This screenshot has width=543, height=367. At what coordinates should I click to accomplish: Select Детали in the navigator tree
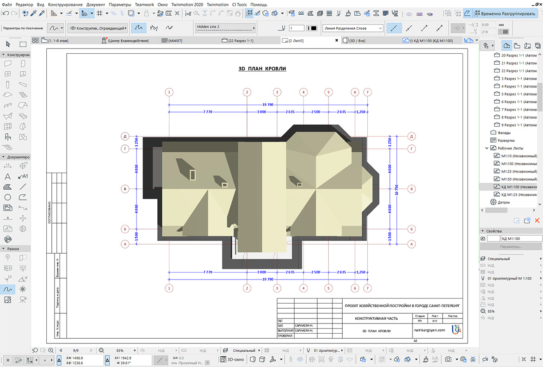[504, 202]
